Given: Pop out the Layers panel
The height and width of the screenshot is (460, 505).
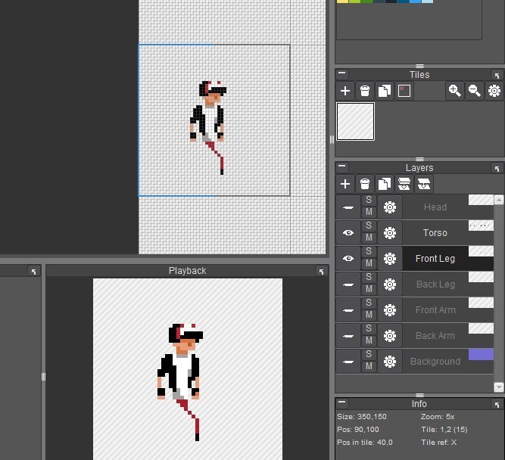Looking at the screenshot, I should 497,169.
